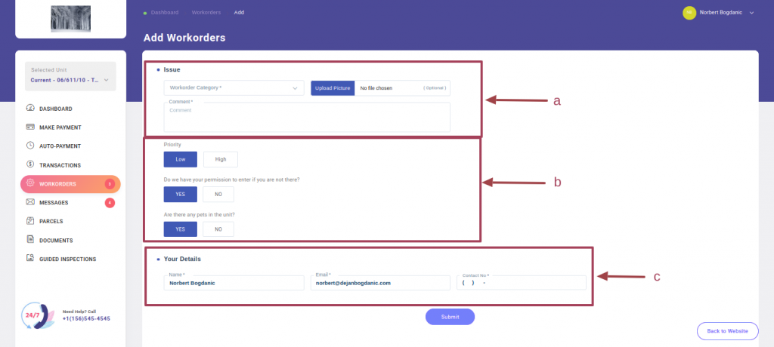The width and height of the screenshot is (774, 347).
Task: Select NO for pets in the unit
Action: click(x=218, y=229)
